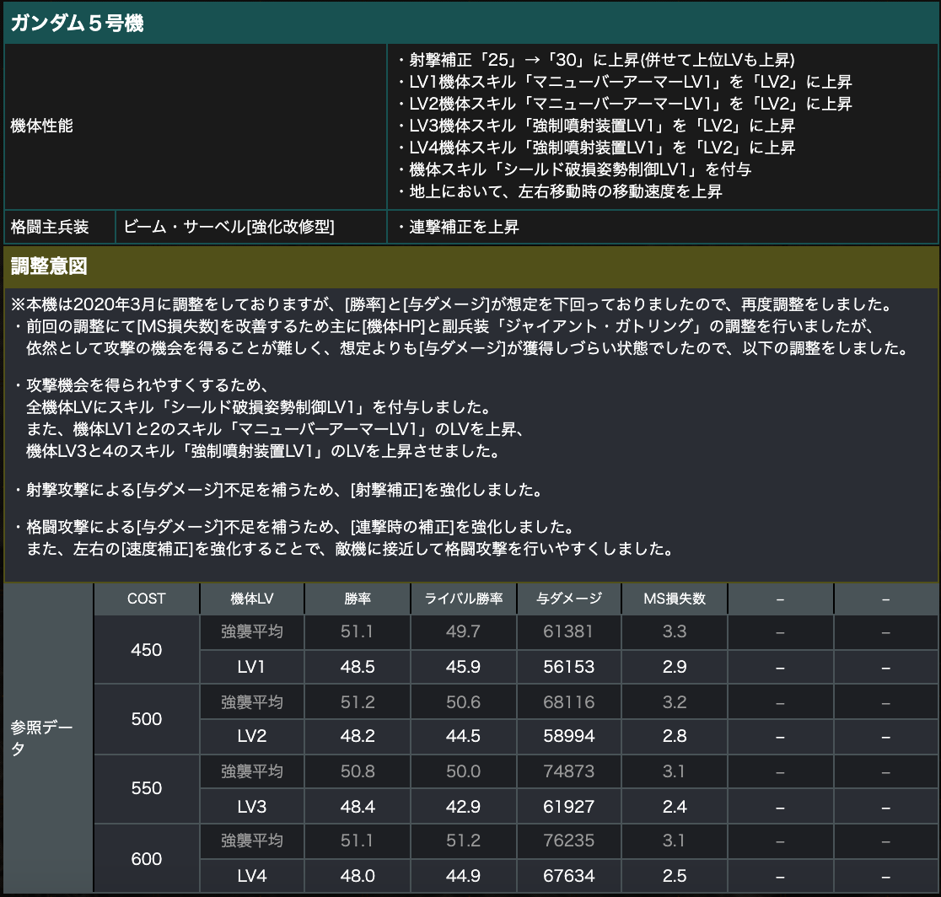Screen dimensions: 941x897
Task: Click 強襲平均 damage 74873
Action: tap(569, 771)
